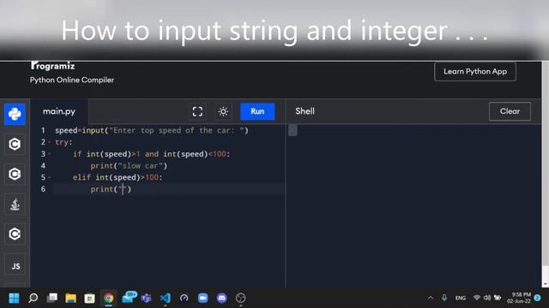
Task: Toggle light/dark theme with sun icon
Action: [223, 111]
